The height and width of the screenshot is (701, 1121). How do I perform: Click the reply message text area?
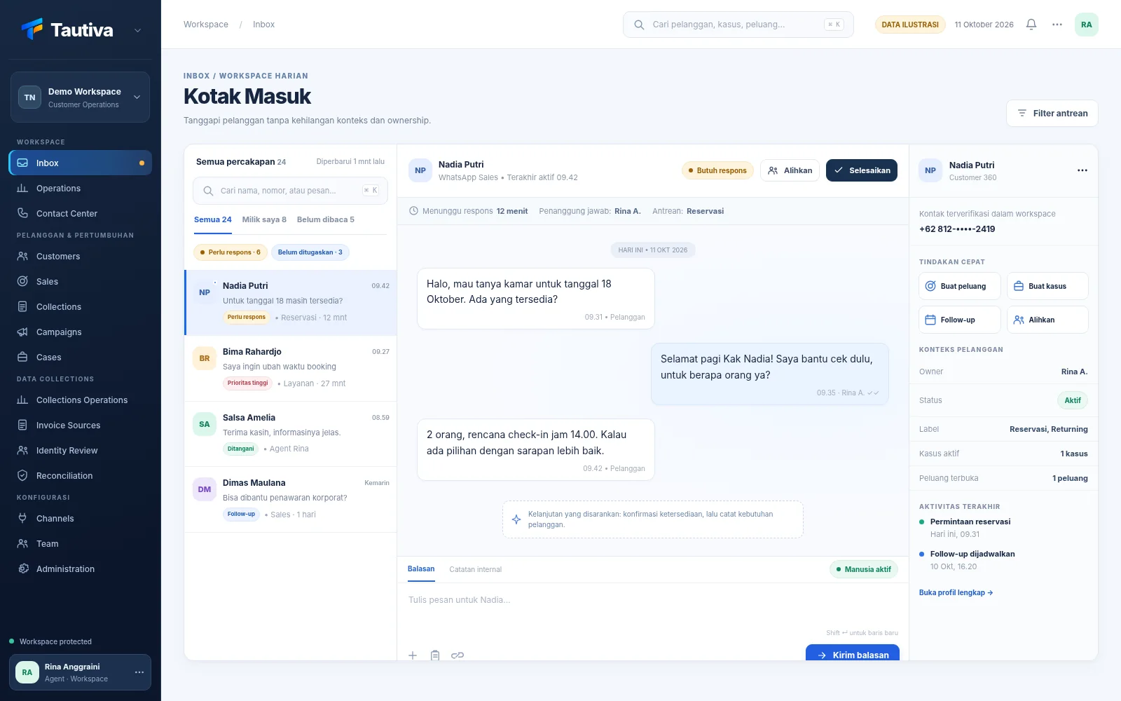[x=653, y=606]
